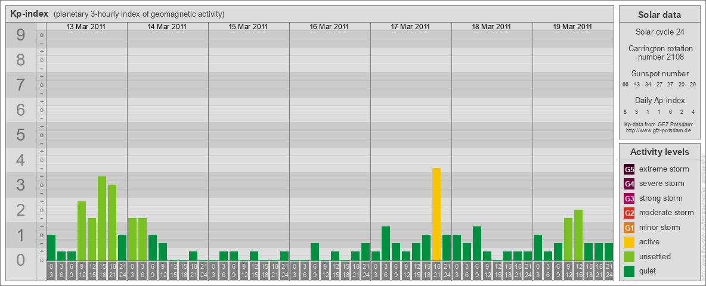This screenshot has height=286, width=706.
Task: Click the sunspot number value 29
Action: click(693, 85)
